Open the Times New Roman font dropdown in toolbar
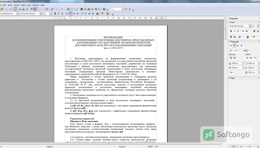This screenshot has height=148, width=260. tap(41, 14)
